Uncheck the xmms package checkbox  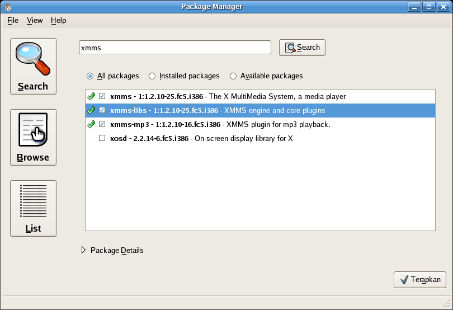pyautogui.click(x=102, y=96)
